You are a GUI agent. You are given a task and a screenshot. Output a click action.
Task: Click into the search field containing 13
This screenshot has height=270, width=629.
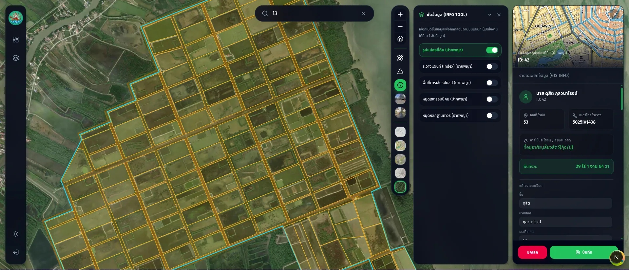point(314,13)
